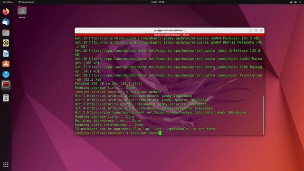Select the Terminator icon in dock
Viewport: 304px width, 171px height.
point(6,85)
